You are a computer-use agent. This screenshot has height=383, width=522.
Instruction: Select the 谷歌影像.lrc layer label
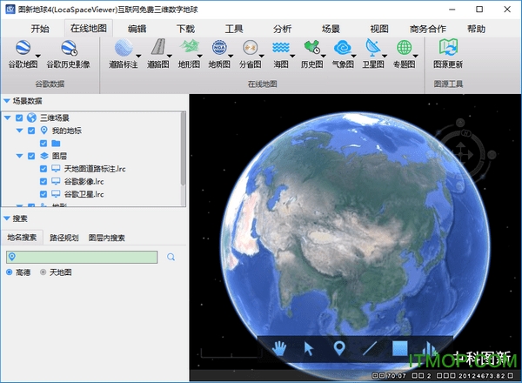pyautogui.click(x=84, y=182)
